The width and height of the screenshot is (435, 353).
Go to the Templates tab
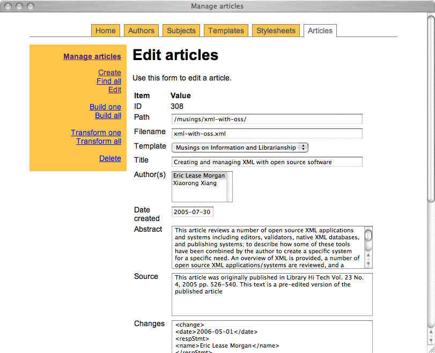point(226,31)
